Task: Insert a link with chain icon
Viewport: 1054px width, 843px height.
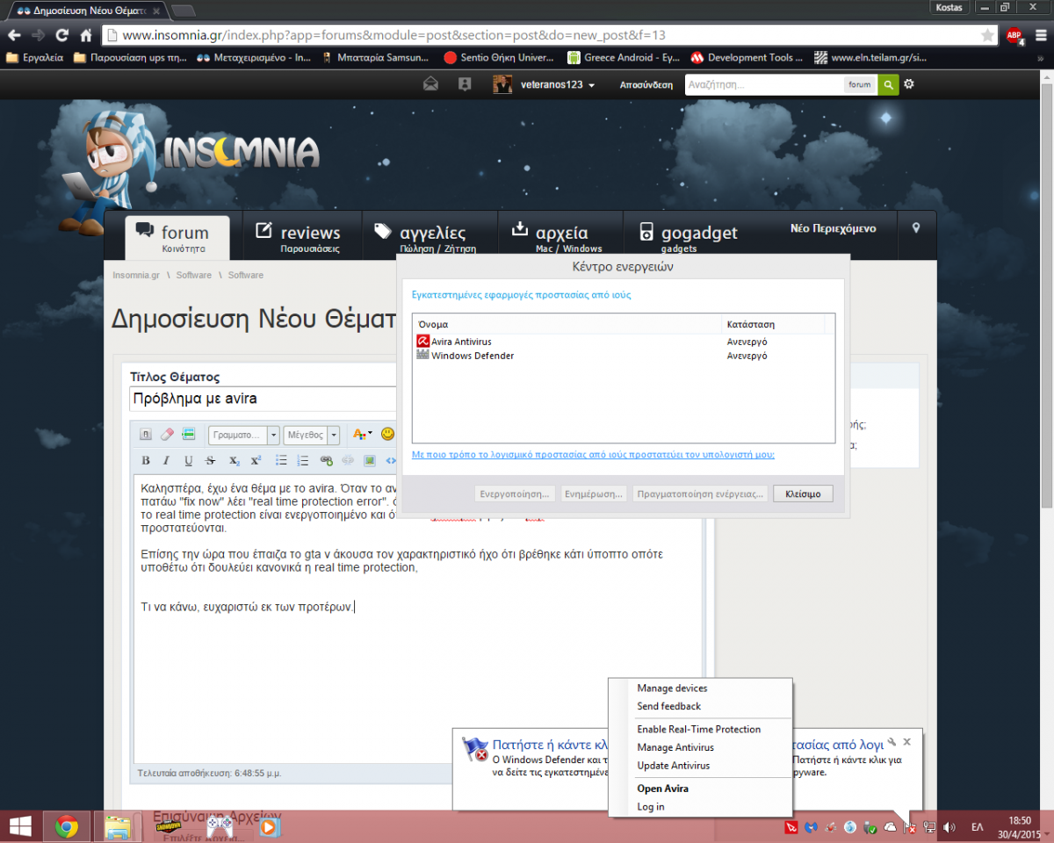Action: 327,460
